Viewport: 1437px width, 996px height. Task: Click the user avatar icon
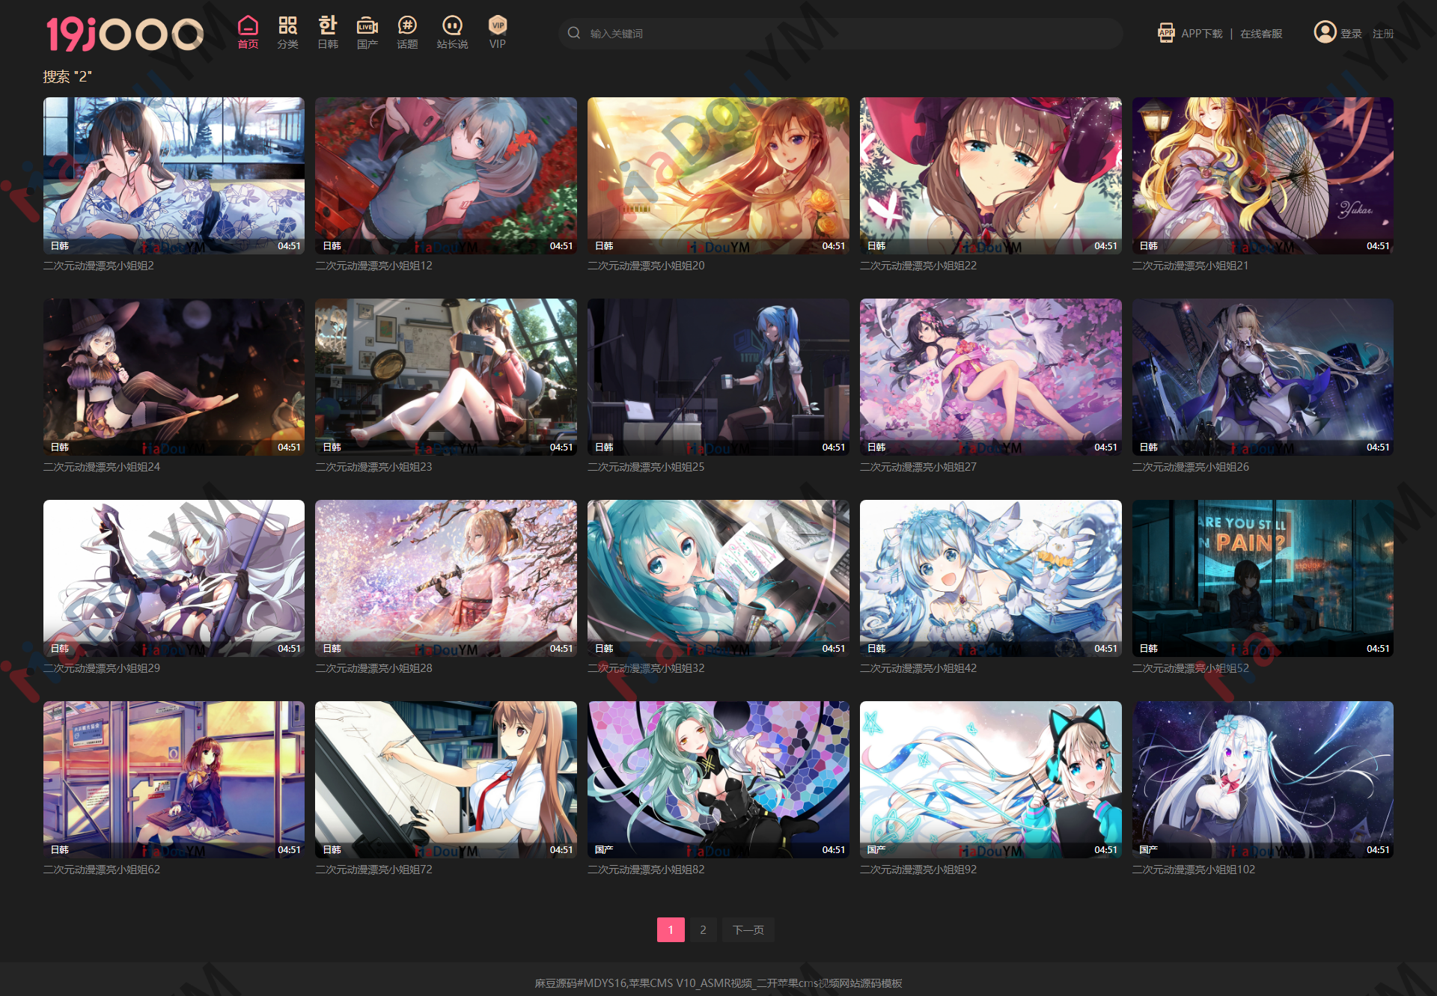pyautogui.click(x=1325, y=32)
